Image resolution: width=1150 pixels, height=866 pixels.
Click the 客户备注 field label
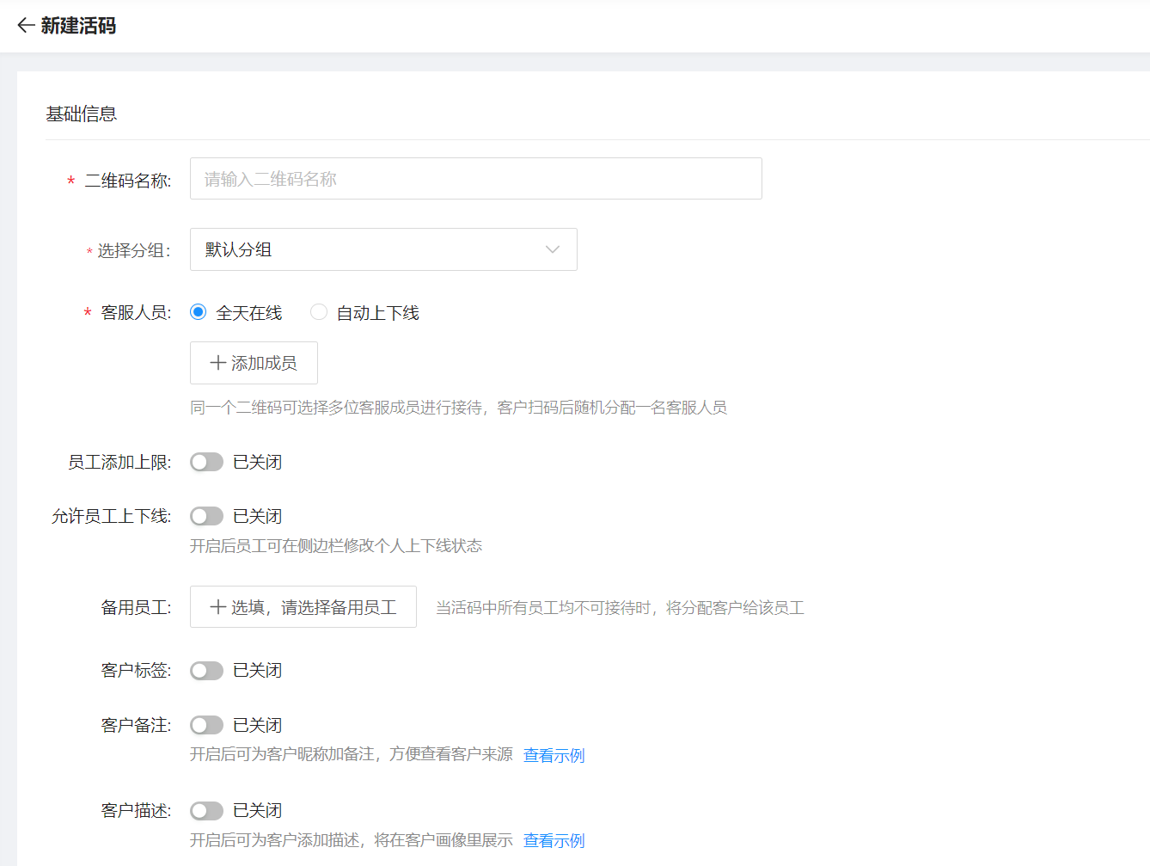pyautogui.click(x=136, y=725)
